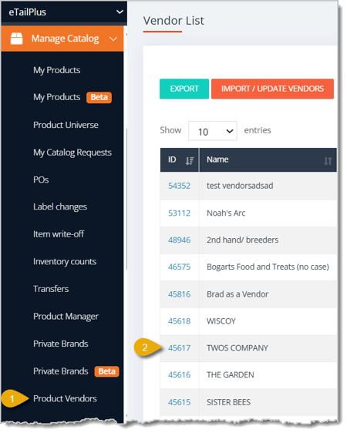Click IMPORT / UPDATE VENDORS button
This screenshot has width=347, height=433.
pos(272,89)
